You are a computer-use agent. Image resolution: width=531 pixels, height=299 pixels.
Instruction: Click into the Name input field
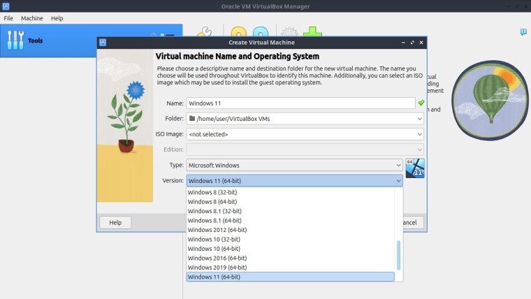[300, 103]
